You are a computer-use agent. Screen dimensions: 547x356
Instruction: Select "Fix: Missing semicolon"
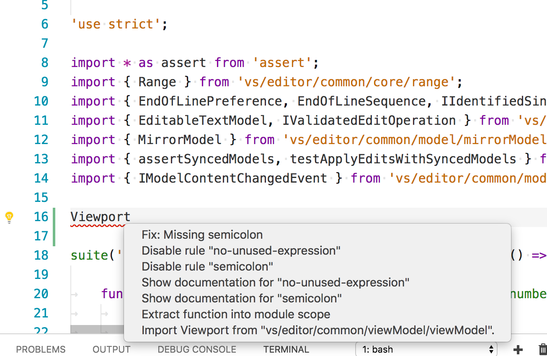202,235
